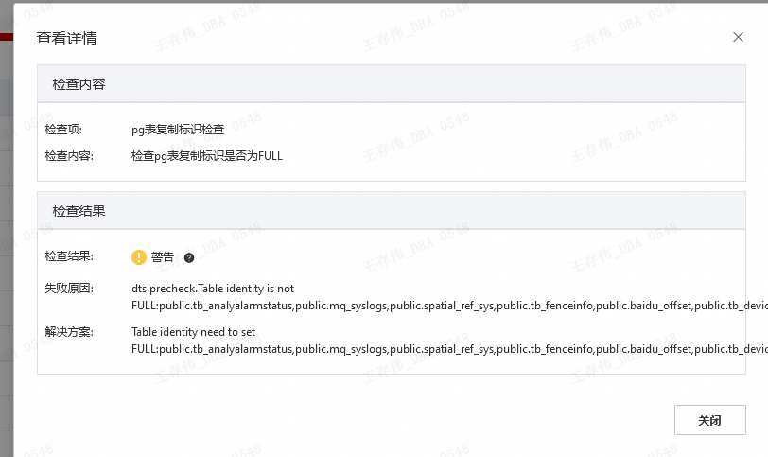This screenshot has height=457, width=768.
Task: Click the 解决方案 label
Action: click(x=69, y=332)
